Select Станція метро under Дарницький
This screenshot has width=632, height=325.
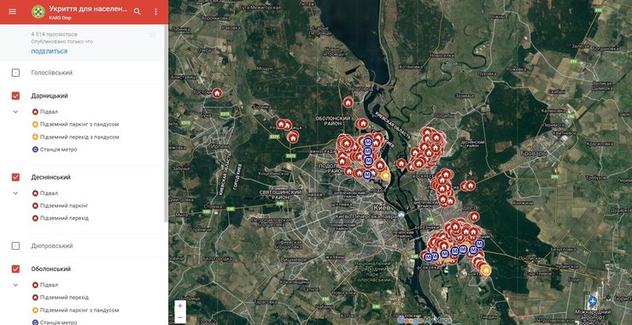(x=55, y=150)
